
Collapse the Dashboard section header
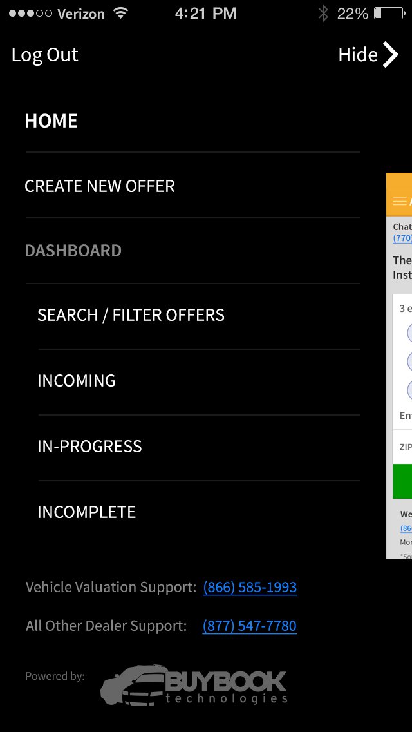tap(73, 251)
